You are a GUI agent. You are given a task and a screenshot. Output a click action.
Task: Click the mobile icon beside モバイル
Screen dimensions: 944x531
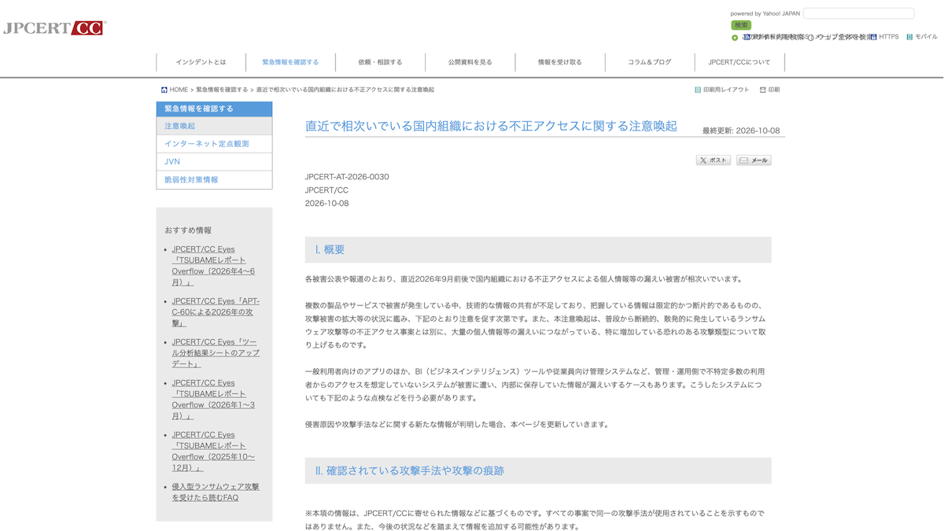[909, 37]
